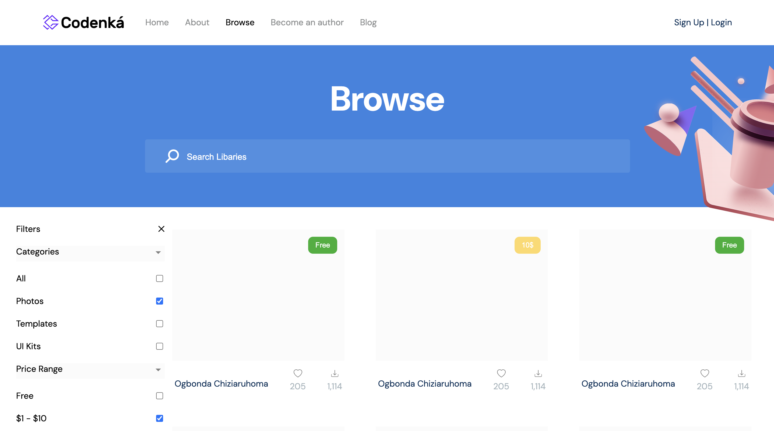Click the search magnifier icon
The width and height of the screenshot is (774, 431).
click(x=172, y=156)
